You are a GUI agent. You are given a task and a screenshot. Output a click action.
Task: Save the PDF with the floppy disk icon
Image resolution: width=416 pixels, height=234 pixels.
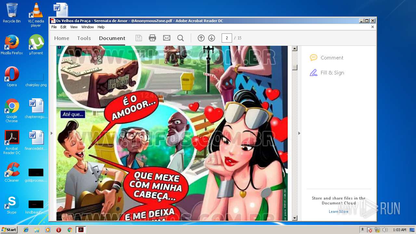click(139, 38)
